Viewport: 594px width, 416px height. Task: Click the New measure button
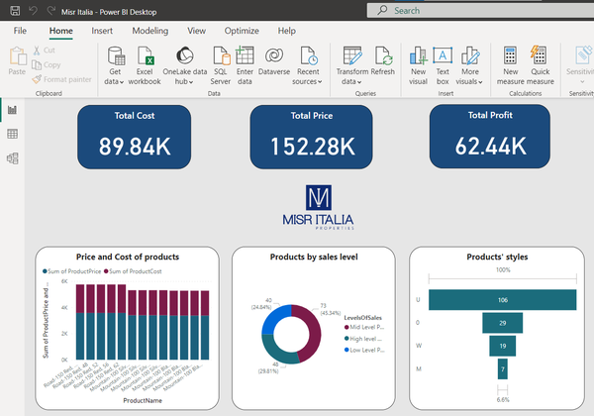point(511,64)
